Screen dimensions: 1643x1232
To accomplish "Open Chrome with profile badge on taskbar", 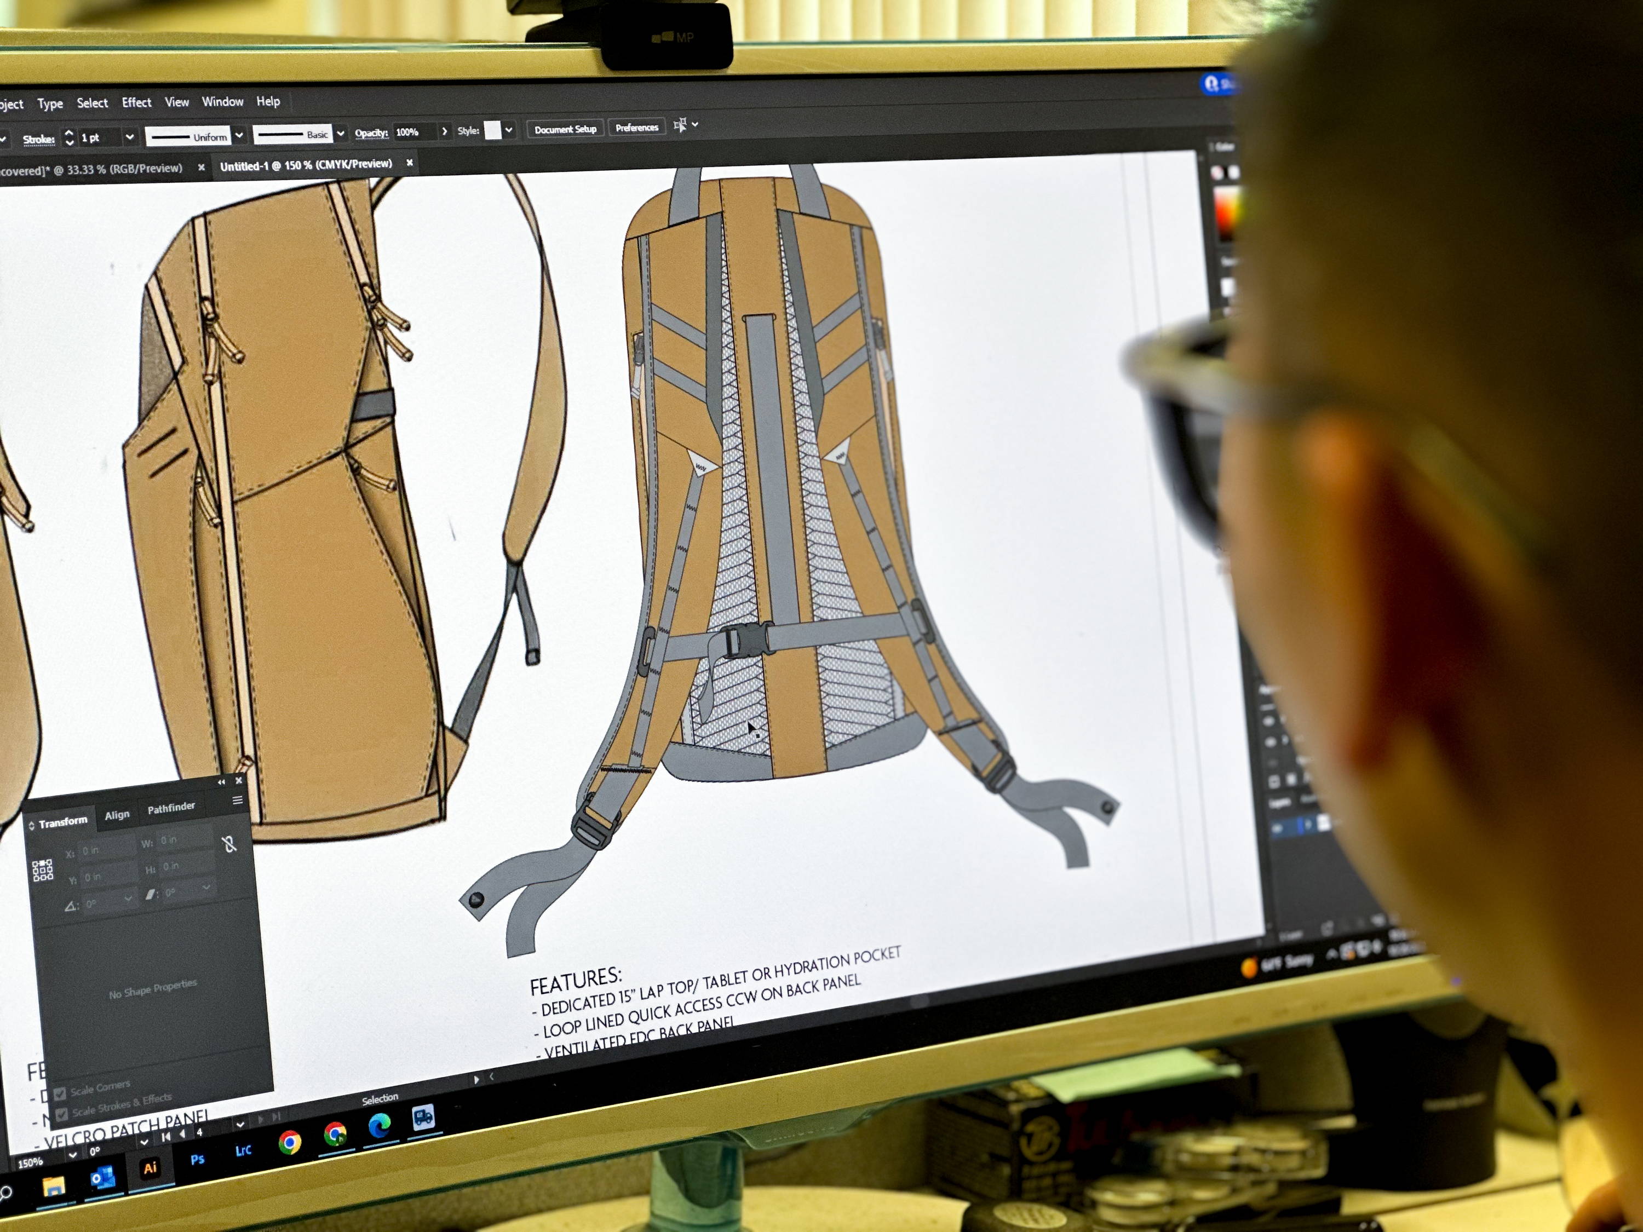I will pos(335,1135).
